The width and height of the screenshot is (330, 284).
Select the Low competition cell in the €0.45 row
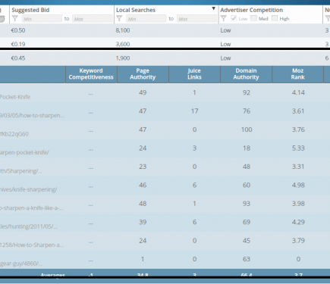(x=225, y=58)
